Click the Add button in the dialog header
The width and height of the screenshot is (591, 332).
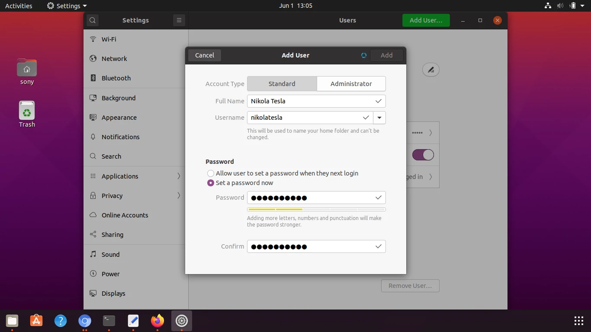coord(387,55)
